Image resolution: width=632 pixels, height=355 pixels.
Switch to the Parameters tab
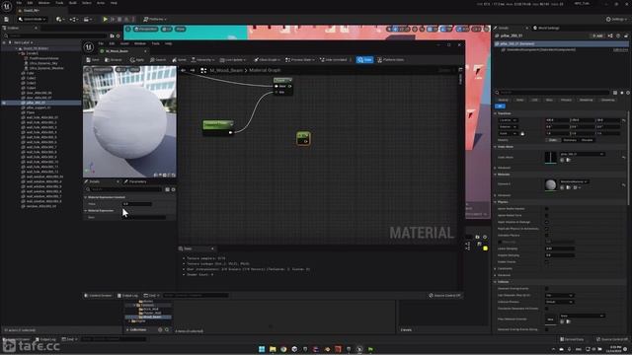coord(135,181)
